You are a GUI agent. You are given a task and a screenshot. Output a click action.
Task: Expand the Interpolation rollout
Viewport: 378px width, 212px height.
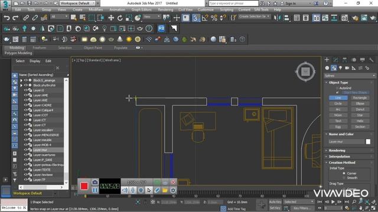(x=339, y=157)
